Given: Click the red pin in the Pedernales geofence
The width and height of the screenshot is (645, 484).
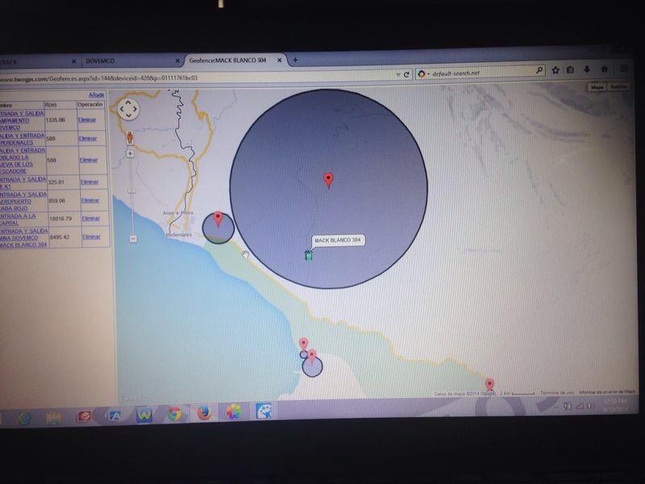Looking at the screenshot, I should click(x=218, y=219).
